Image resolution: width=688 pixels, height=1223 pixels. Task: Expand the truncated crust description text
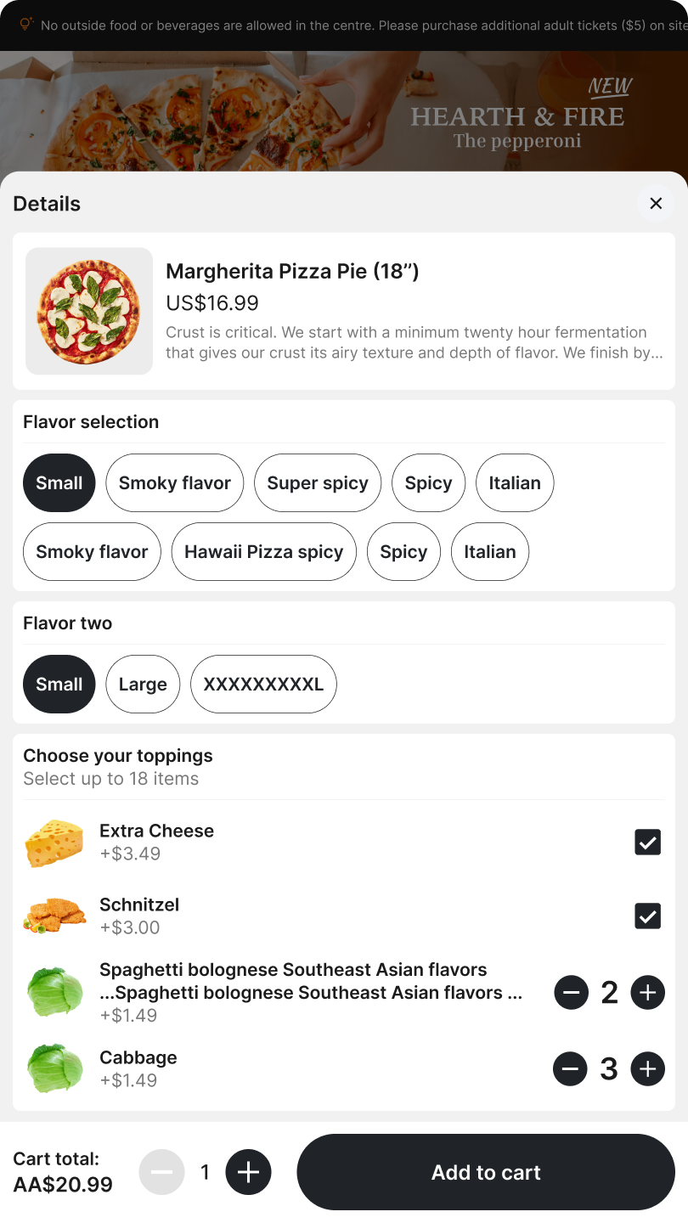(x=414, y=342)
